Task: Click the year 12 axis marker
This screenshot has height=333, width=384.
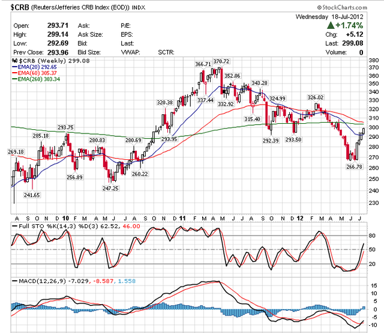Action: 300,218
